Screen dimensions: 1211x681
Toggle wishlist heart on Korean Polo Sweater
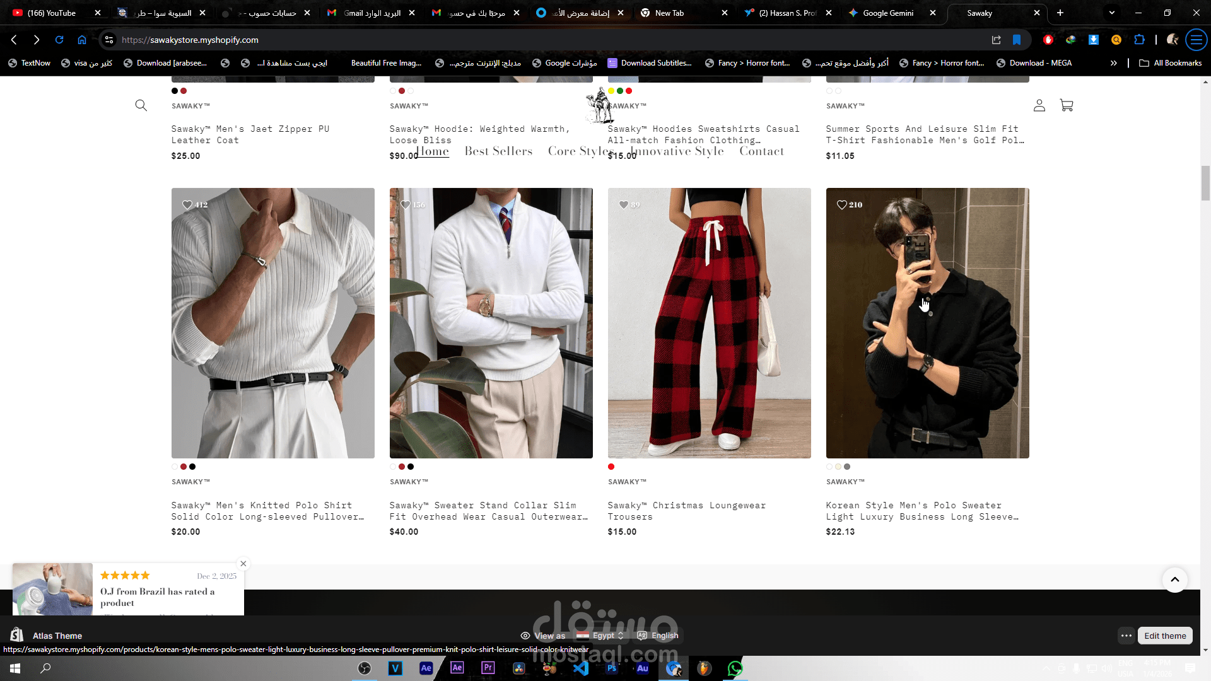click(842, 205)
